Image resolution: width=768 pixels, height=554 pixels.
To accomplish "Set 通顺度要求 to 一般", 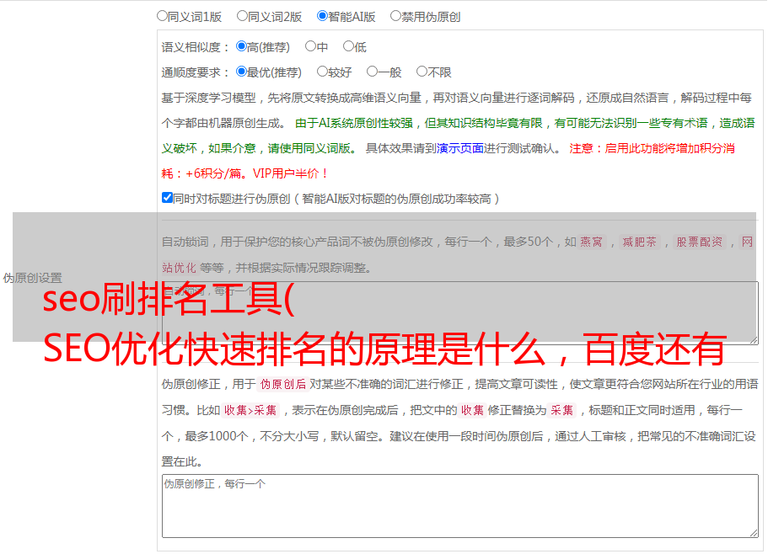I will 373,72.
